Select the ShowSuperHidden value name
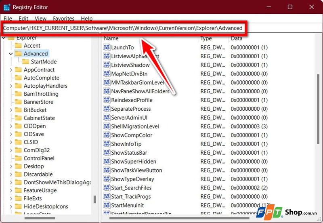 (134, 161)
